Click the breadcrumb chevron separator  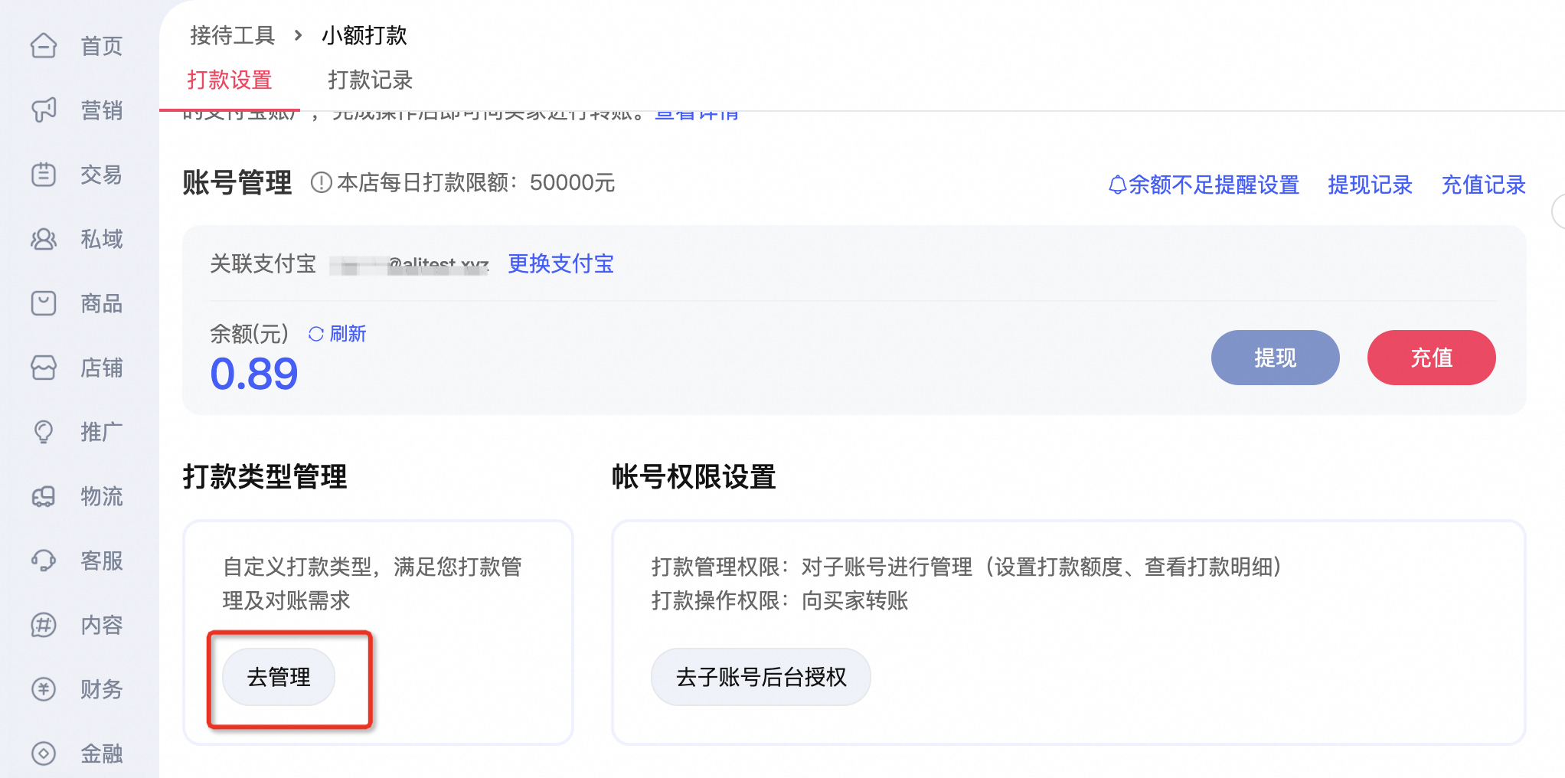click(299, 35)
